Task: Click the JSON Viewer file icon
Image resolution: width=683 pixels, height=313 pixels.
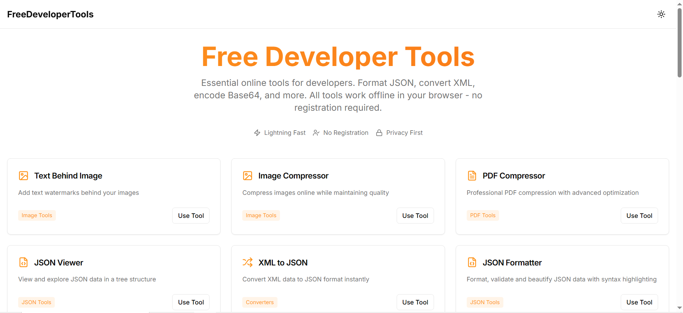Action: pyautogui.click(x=23, y=263)
